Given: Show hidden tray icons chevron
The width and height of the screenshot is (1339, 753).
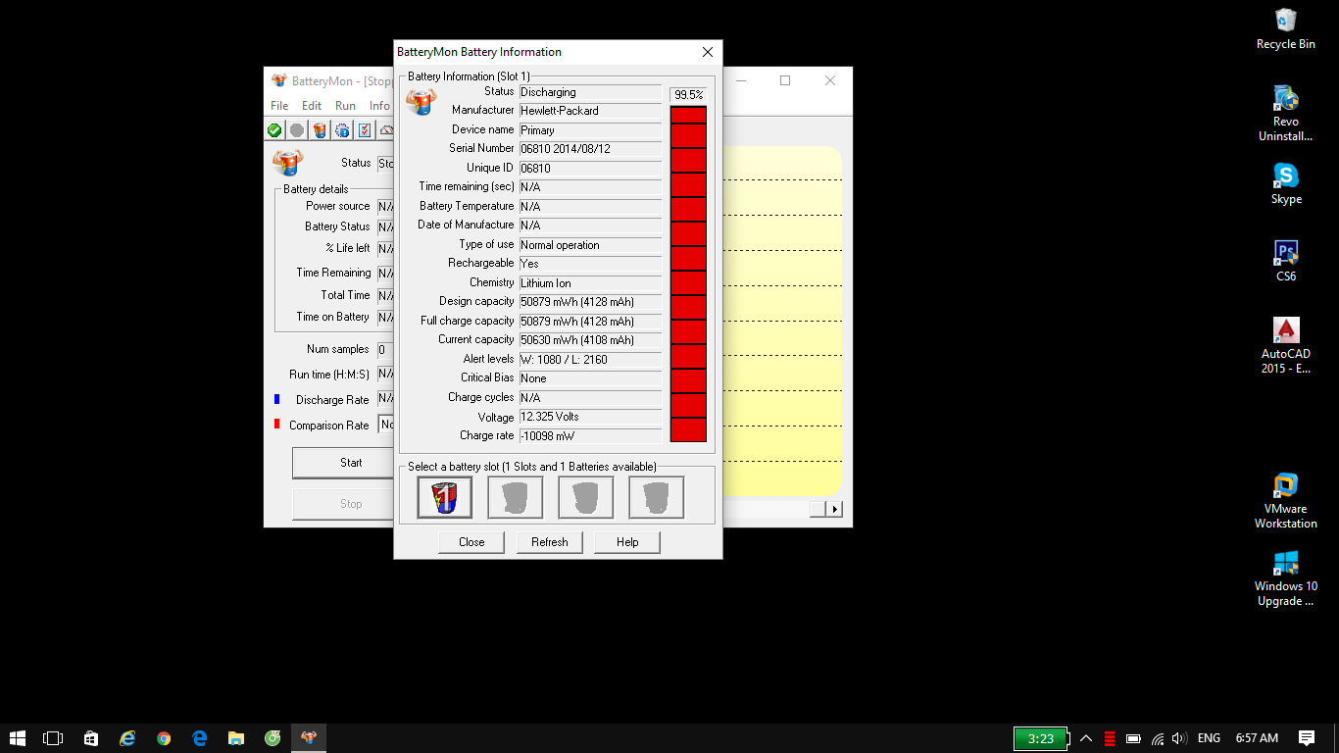Looking at the screenshot, I should point(1086,738).
